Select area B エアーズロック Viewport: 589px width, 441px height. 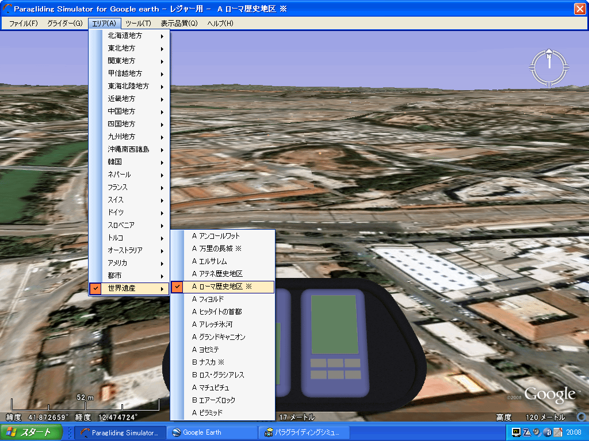(223, 400)
